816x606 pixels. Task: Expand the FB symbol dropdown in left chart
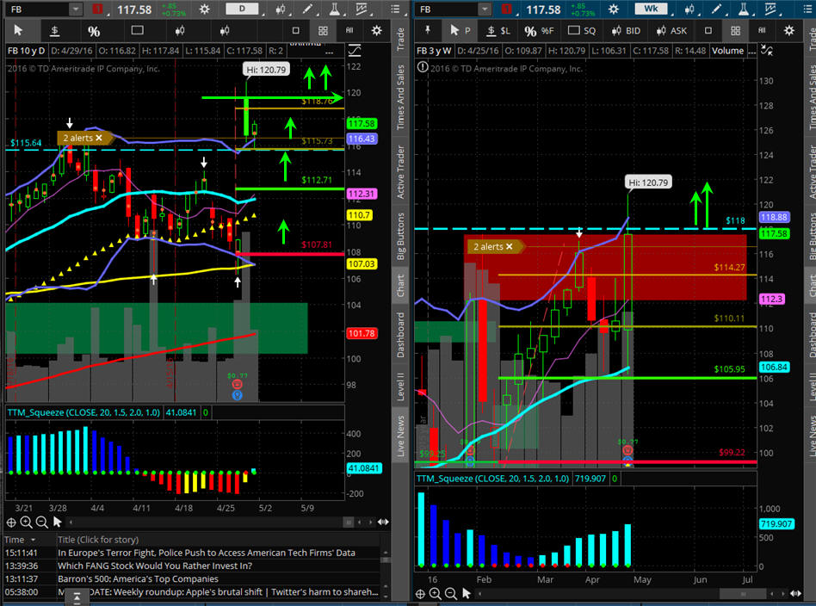(75, 9)
